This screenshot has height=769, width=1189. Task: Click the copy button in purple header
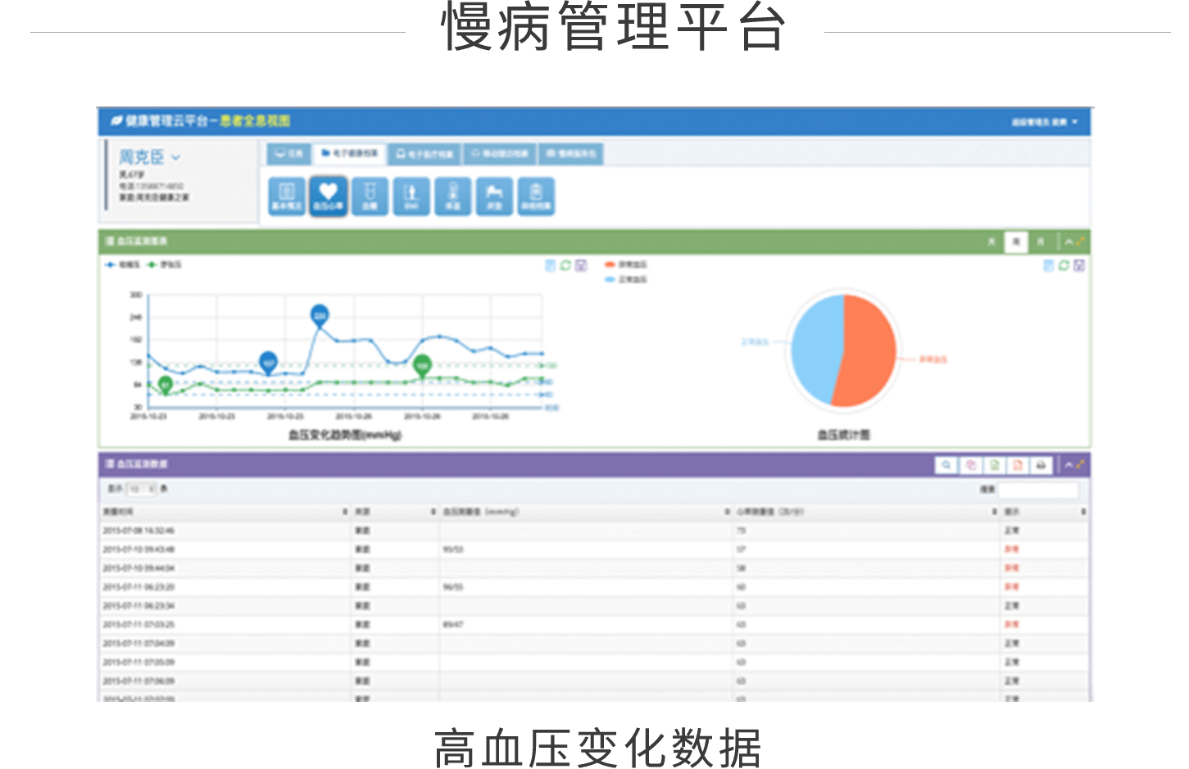point(970,465)
